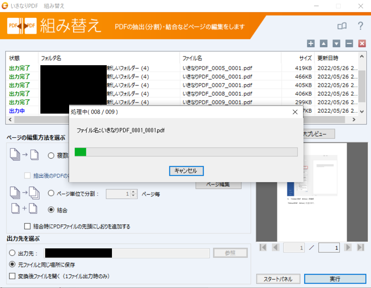Open the manual book icon in header

pos(342,26)
